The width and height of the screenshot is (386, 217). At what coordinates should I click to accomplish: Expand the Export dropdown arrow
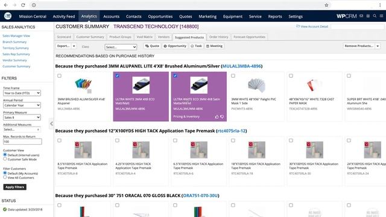pos(74,46)
